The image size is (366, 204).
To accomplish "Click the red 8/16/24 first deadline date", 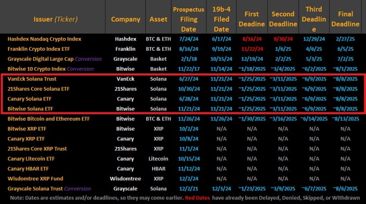I will [252, 39].
